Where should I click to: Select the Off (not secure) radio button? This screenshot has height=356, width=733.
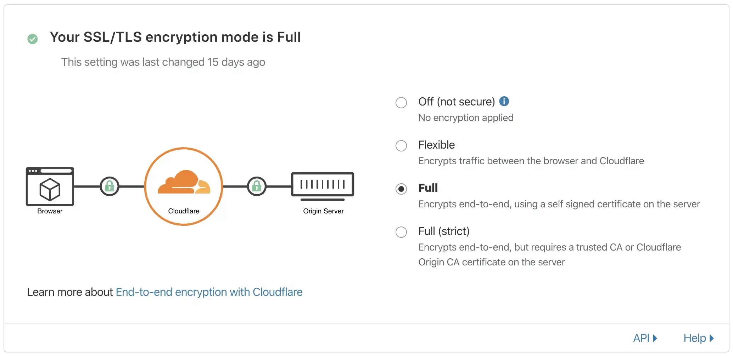[x=401, y=103]
